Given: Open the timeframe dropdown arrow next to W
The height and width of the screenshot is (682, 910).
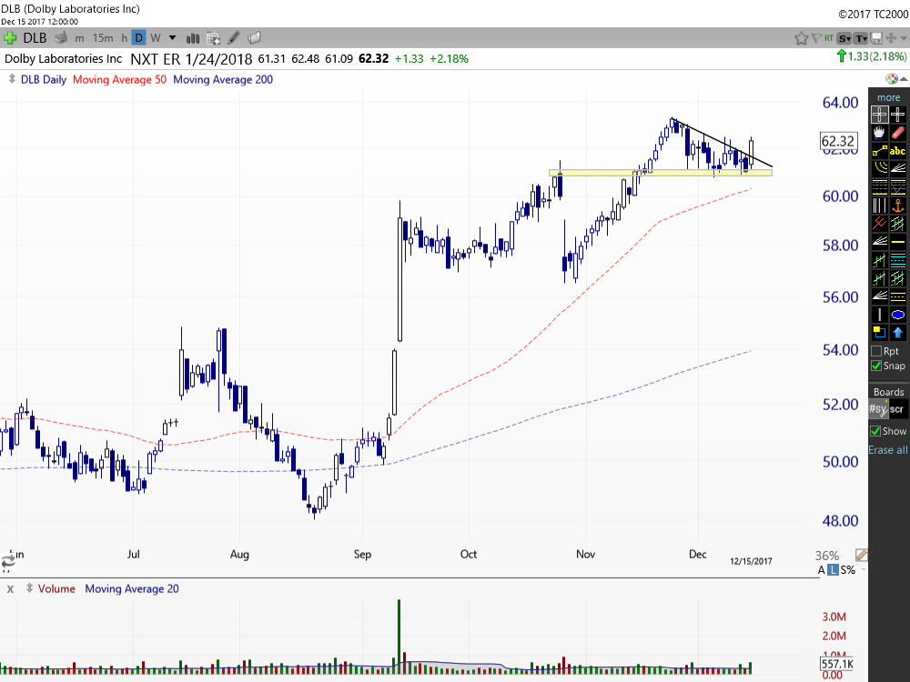Looking at the screenshot, I should pos(173,38).
